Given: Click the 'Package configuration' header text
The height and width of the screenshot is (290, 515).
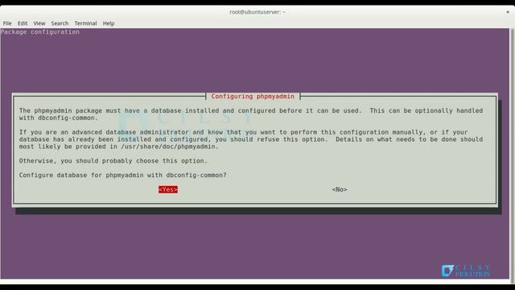Looking at the screenshot, I should [39, 32].
